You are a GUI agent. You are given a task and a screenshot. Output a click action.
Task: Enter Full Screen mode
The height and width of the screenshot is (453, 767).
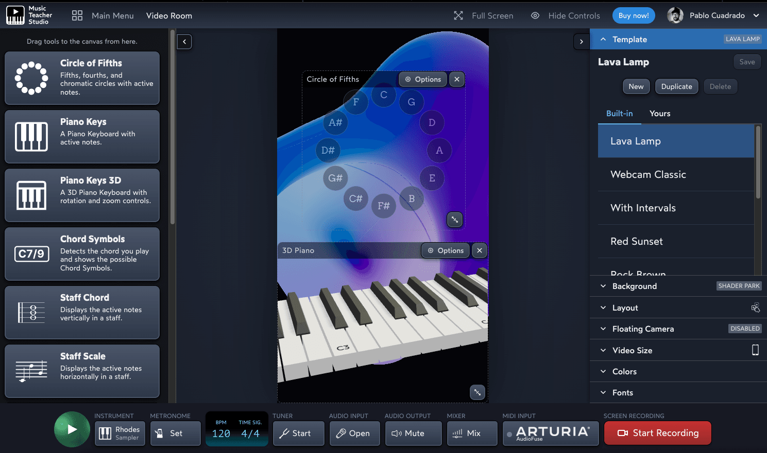[x=483, y=15]
